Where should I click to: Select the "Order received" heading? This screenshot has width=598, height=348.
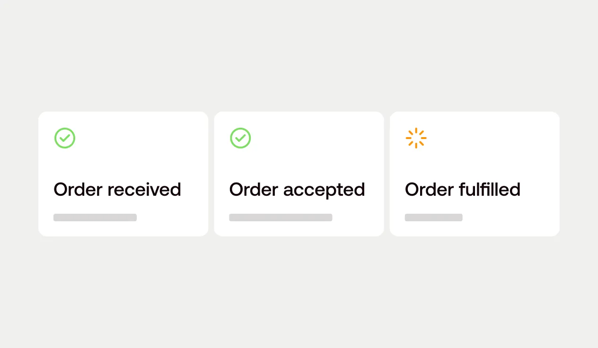tap(117, 190)
